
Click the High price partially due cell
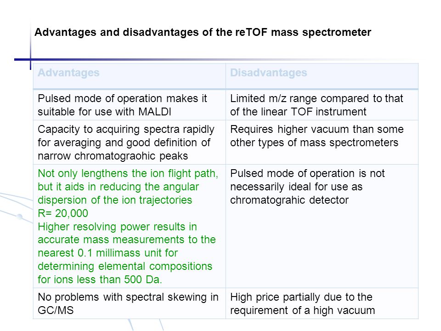coord(322,303)
